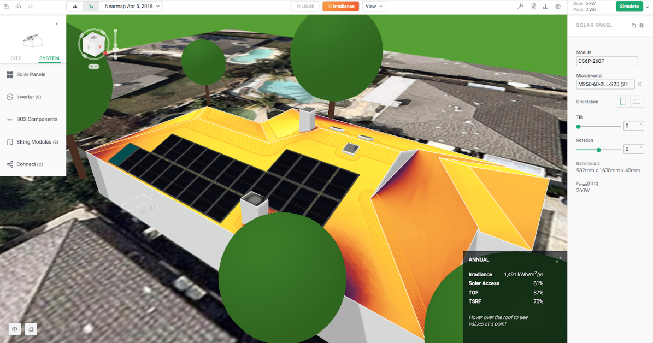This screenshot has height=343, width=653.
Task: Select Solar Panels in the sidebar
Action: (x=31, y=74)
